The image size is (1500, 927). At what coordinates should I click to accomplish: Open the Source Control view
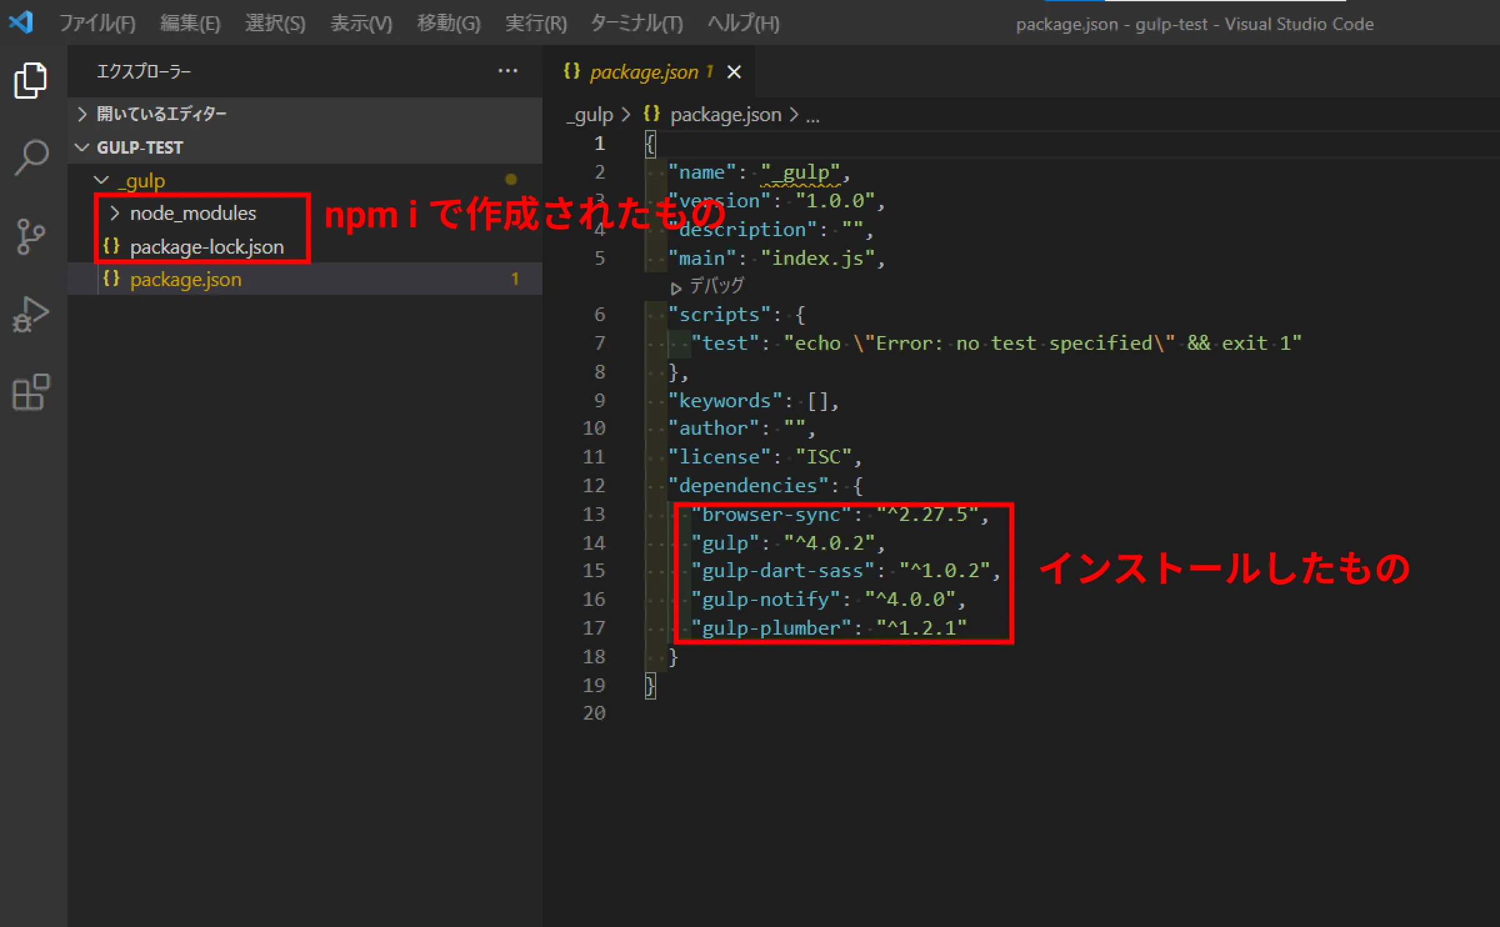[31, 236]
